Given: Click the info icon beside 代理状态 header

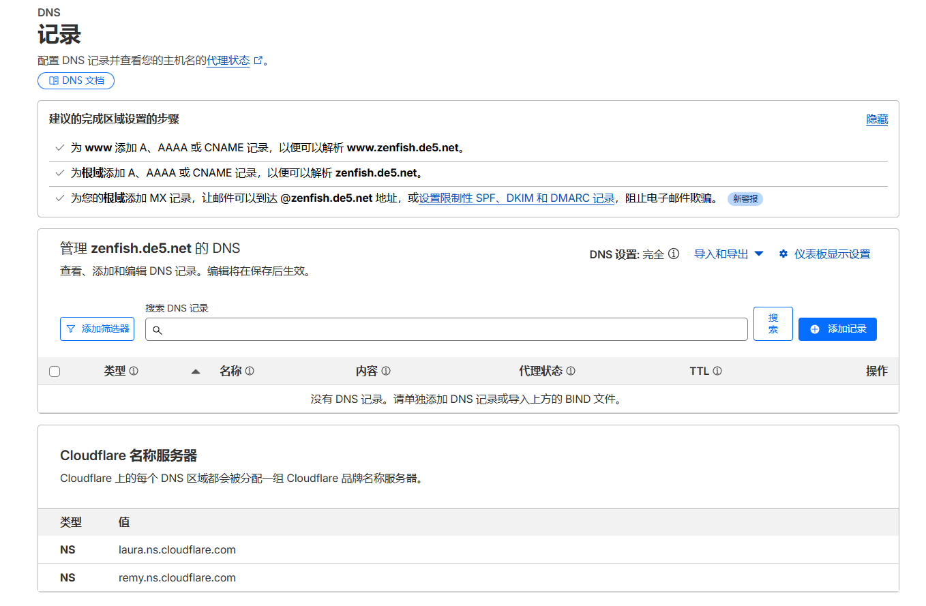Looking at the screenshot, I should pyautogui.click(x=571, y=372).
